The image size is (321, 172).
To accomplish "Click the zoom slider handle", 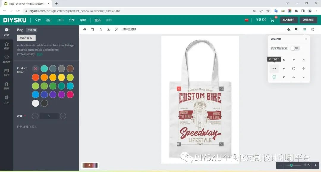I will (292, 165).
